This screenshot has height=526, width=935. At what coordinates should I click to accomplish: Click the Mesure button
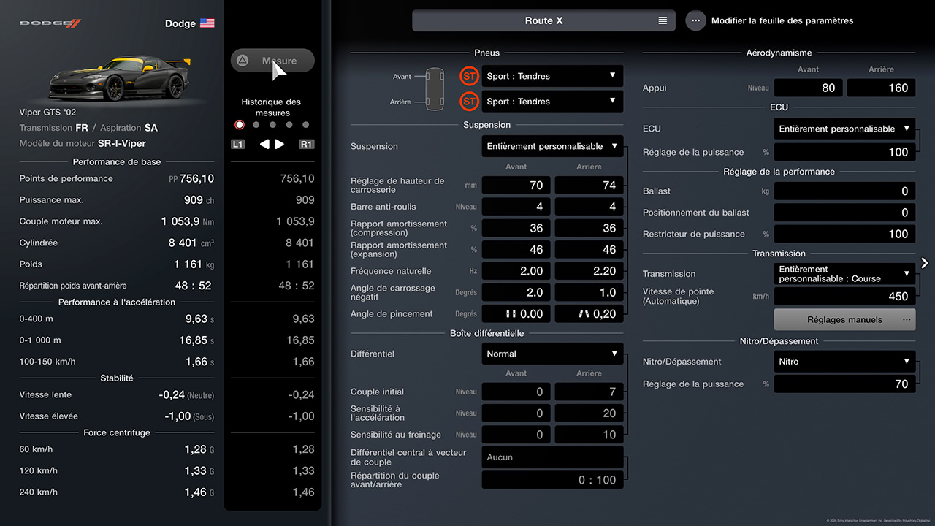point(272,61)
